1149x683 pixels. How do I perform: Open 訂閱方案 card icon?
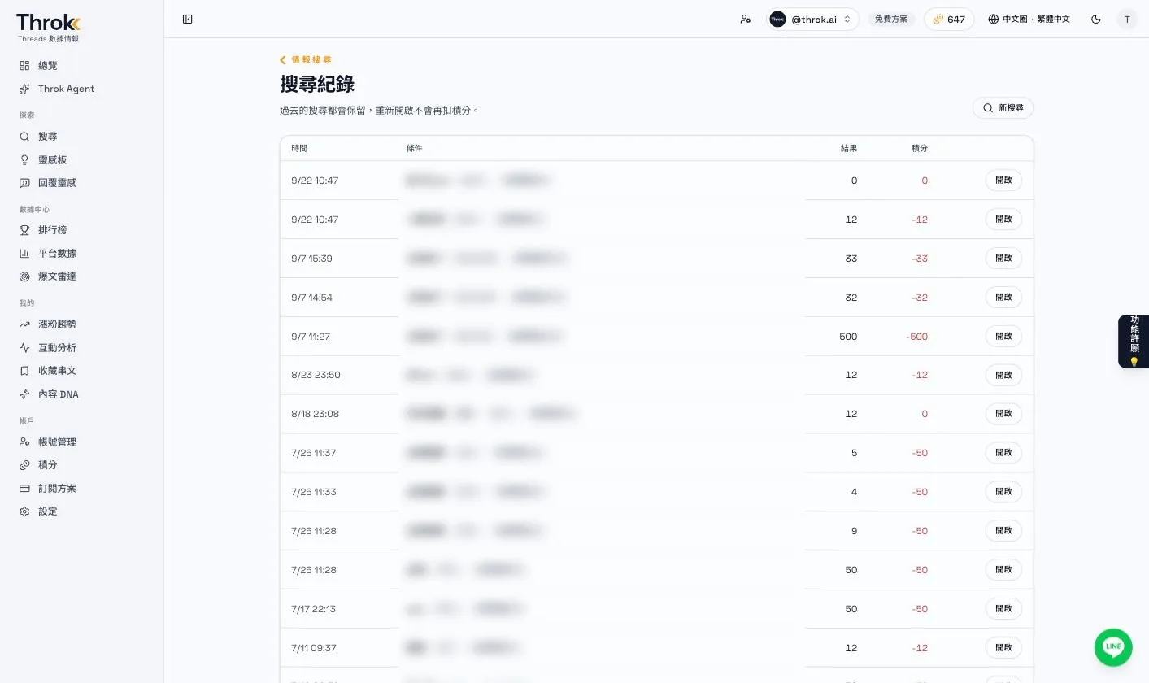(x=24, y=489)
